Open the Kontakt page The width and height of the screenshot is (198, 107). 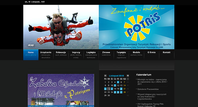[x=166, y=52]
